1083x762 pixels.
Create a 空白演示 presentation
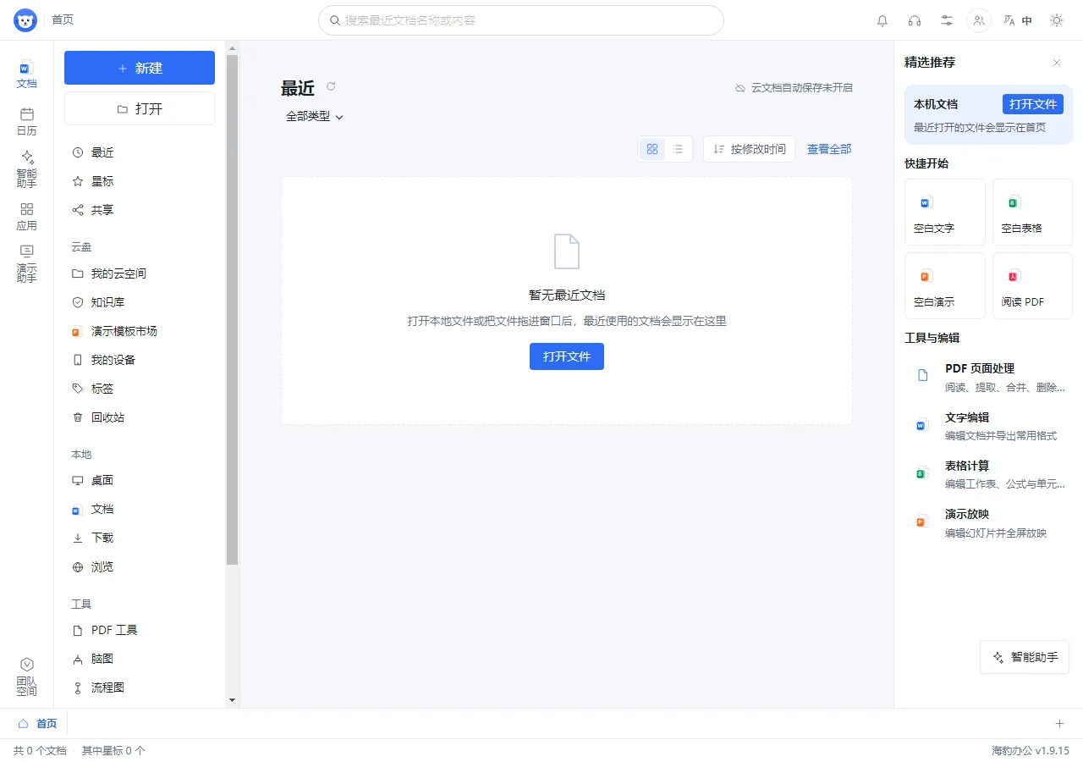[x=945, y=285]
